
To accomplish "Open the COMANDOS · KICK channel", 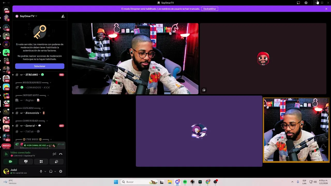I will point(40,87).
